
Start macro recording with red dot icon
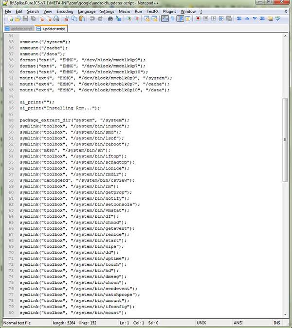coord(198,19)
